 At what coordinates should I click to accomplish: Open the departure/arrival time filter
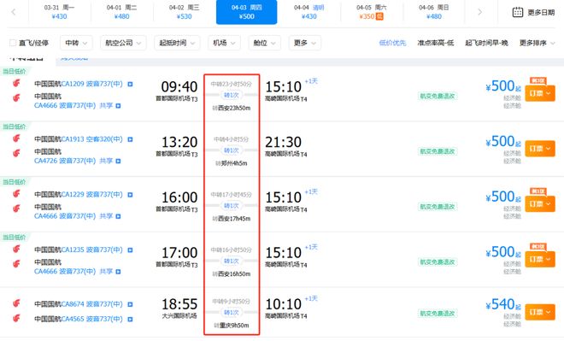click(177, 43)
